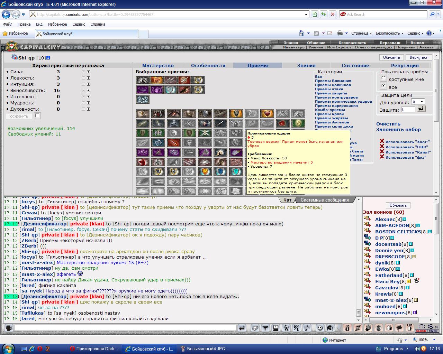Open Файл menu
Image resolution: width=443 pixels, height=354 pixels.
click(x=8, y=24)
